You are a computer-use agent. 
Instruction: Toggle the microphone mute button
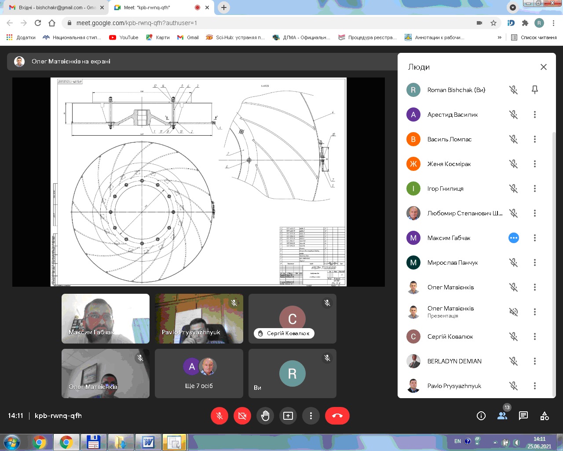tap(219, 416)
